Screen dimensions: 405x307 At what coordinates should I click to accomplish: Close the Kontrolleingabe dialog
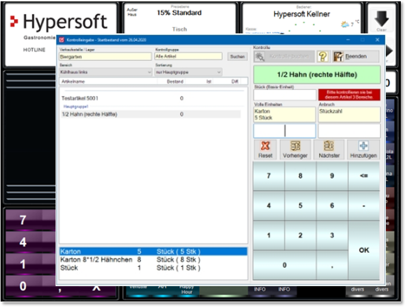click(378, 40)
